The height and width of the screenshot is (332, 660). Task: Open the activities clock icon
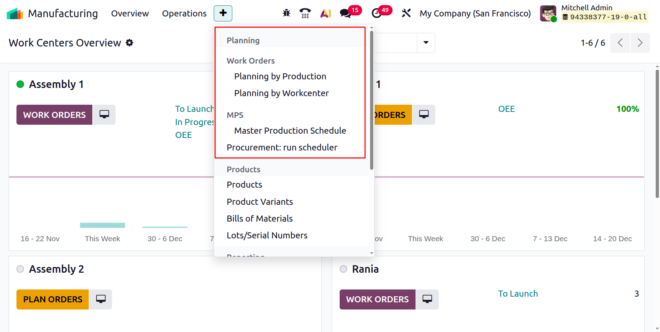click(377, 14)
